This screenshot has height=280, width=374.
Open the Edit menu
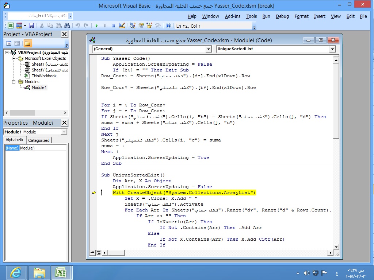(350, 16)
